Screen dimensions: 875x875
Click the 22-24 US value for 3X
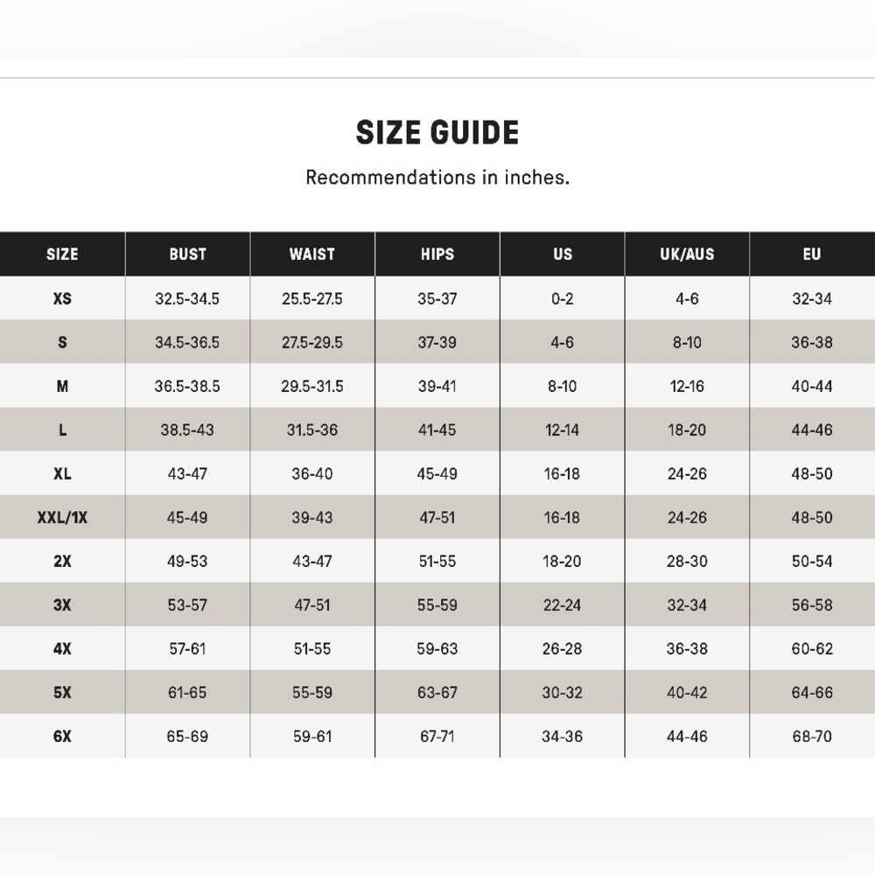click(x=562, y=605)
